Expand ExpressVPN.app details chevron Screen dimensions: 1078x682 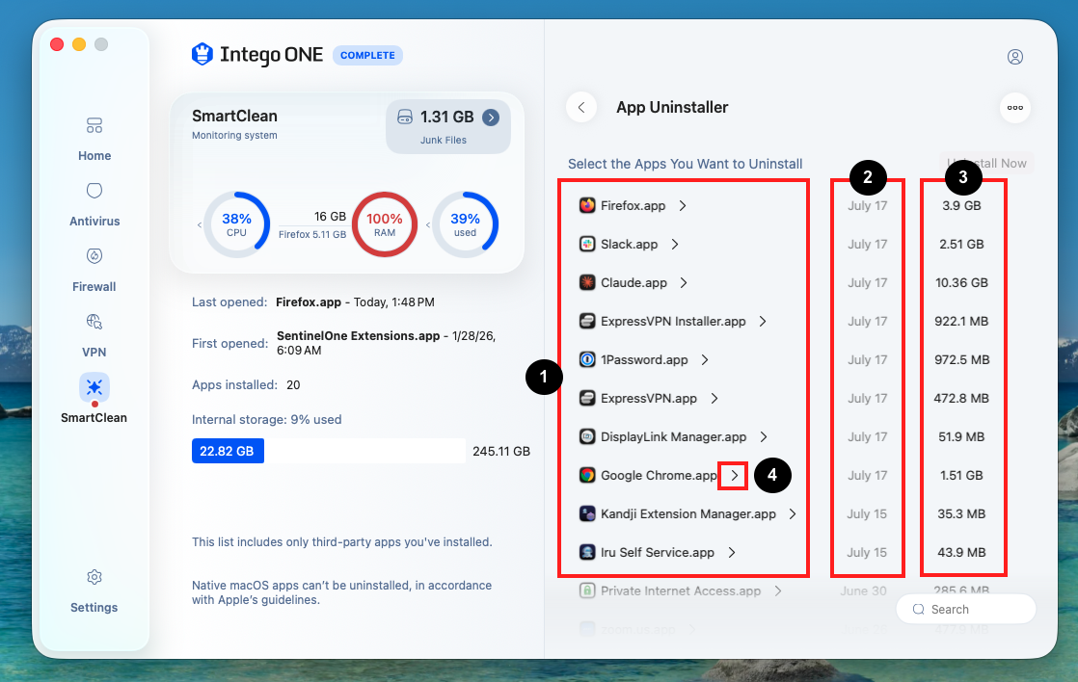click(x=714, y=398)
